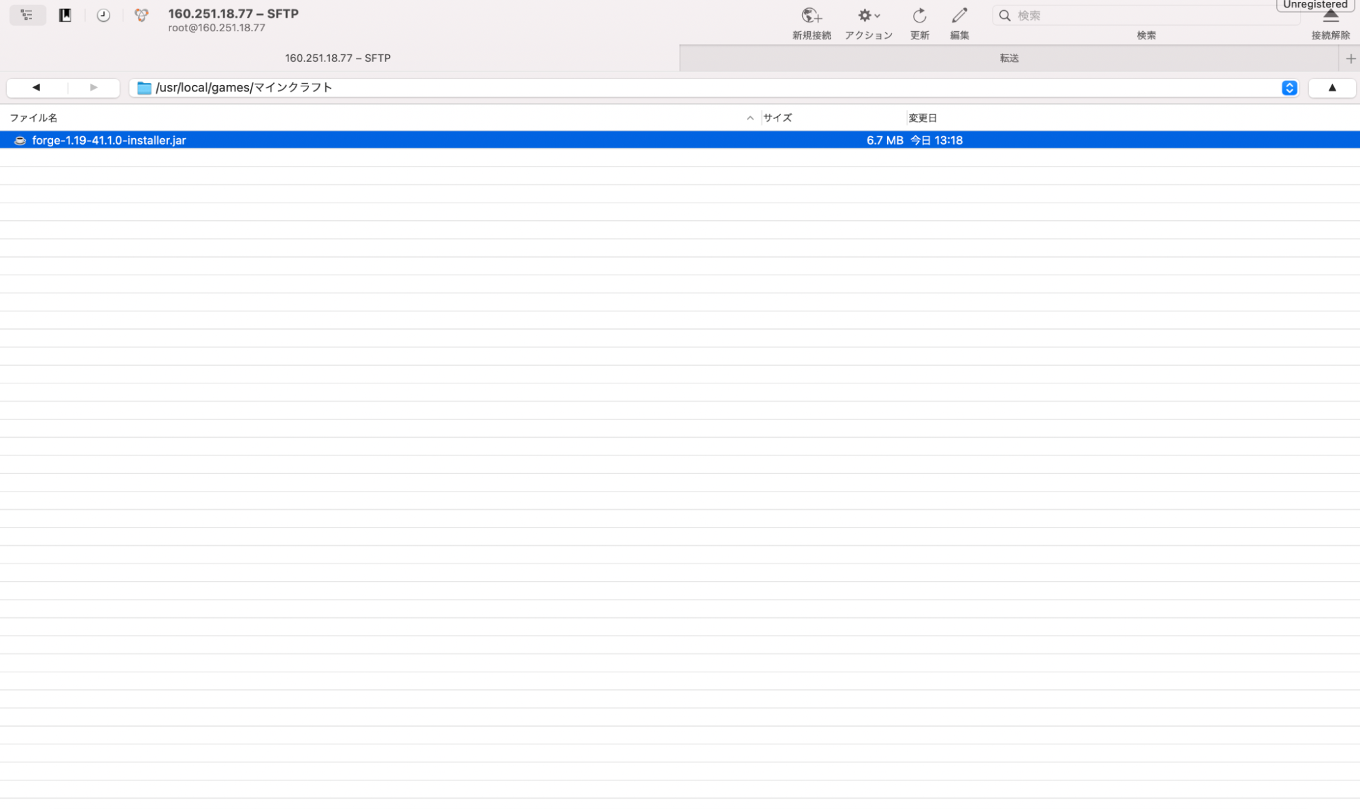Click the Unregistered badge
The image size is (1360, 809).
(x=1315, y=5)
